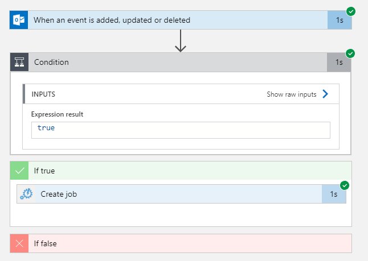Expand the If false branch
368x261 pixels.
[188, 243]
